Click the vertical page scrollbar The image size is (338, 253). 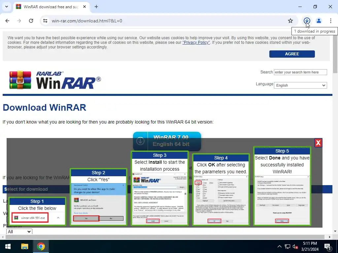point(335,54)
